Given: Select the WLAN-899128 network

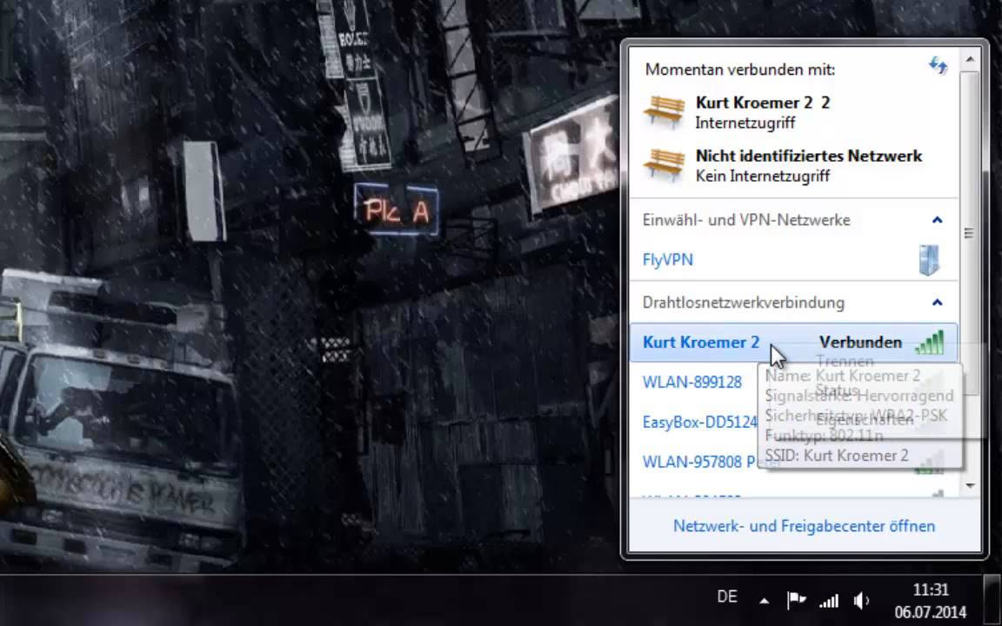Looking at the screenshot, I should click(x=692, y=382).
